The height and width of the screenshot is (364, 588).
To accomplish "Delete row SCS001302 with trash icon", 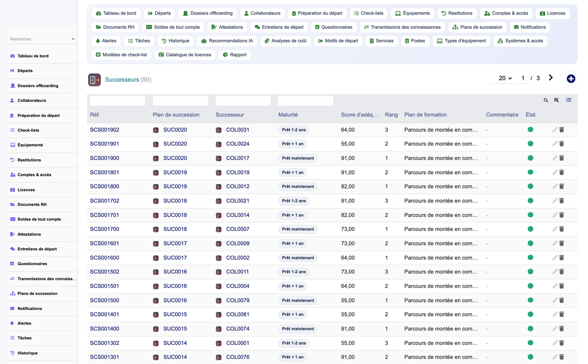I will point(562,343).
